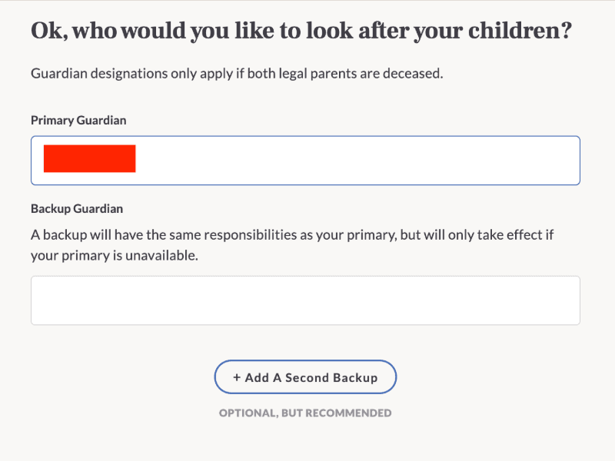Image resolution: width=615 pixels, height=461 pixels.
Task: Click the "Optional, but recommended" note
Action: [x=305, y=413]
